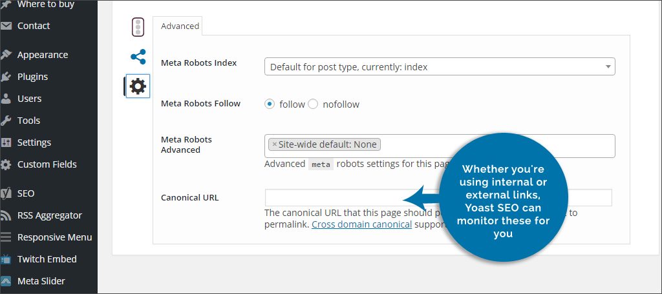Viewport: 662px width, 294px height.
Task: Switch to the Advanced tab
Action: [x=180, y=26]
